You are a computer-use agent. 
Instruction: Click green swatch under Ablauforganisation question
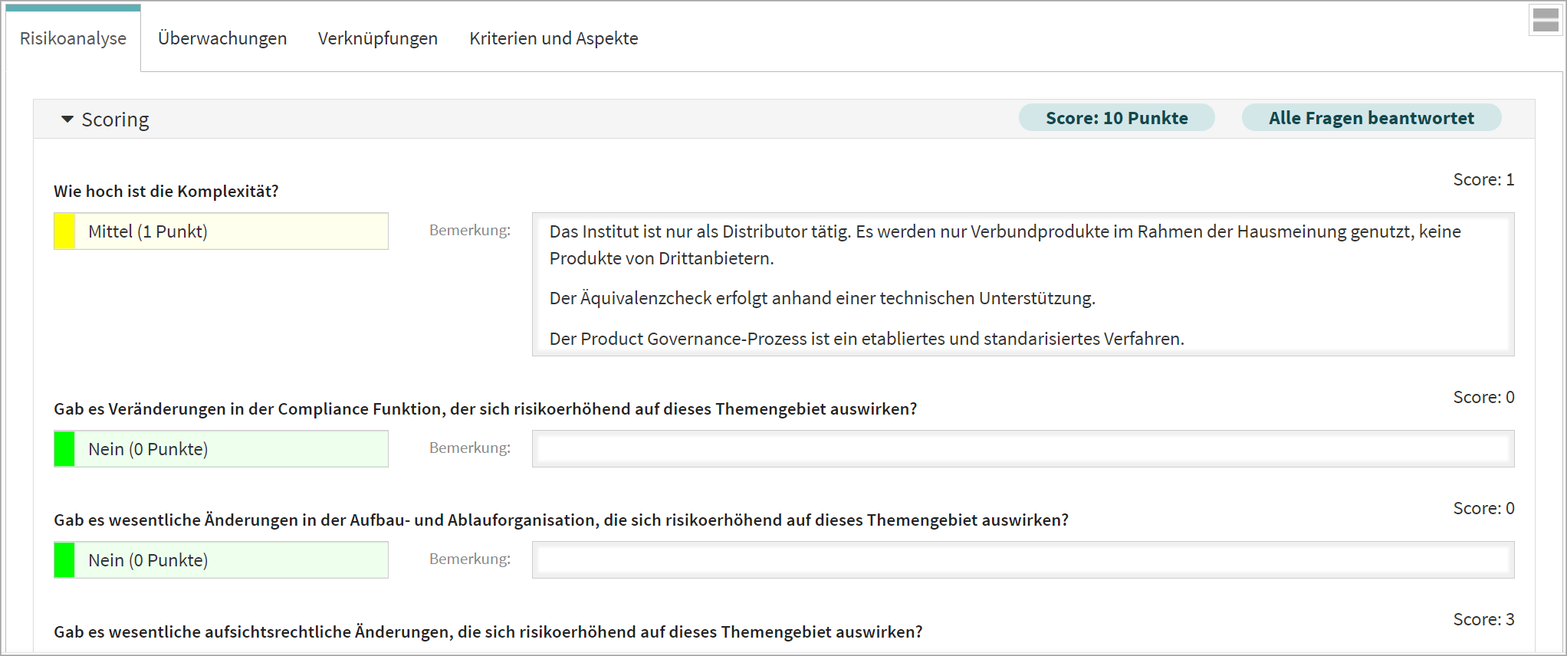65,560
